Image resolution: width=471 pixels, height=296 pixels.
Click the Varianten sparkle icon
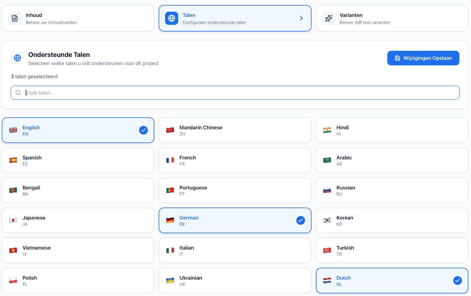tap(329, 18)
